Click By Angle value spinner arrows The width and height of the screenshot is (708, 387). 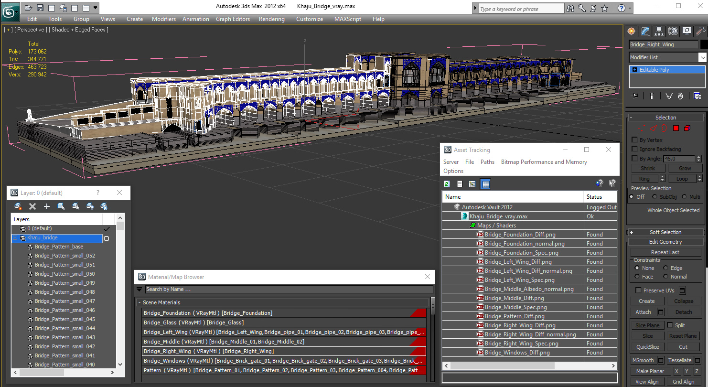point(699,159)
